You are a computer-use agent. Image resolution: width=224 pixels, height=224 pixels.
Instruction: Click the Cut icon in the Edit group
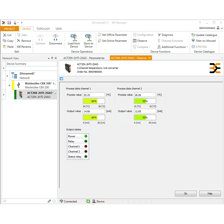4,35
